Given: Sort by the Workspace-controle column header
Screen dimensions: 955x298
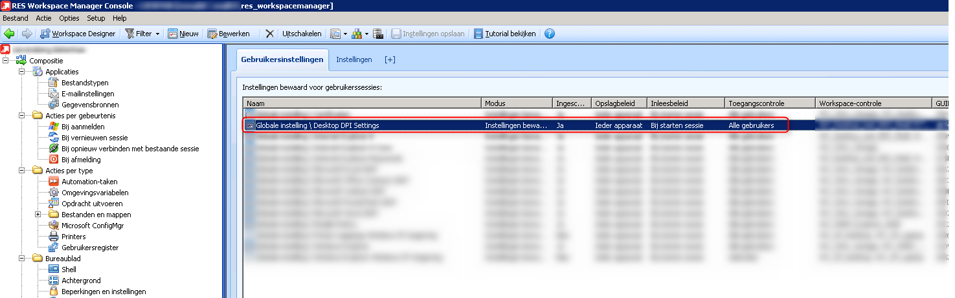Looking at the screenshot, I should [874, 103].
